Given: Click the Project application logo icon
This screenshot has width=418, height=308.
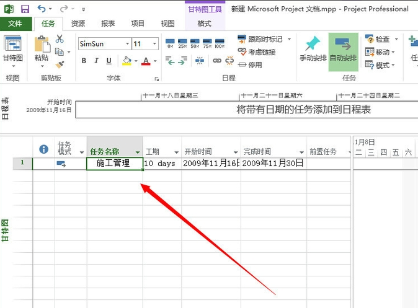Looking at the screenshot, I should (x=9, y=9).
